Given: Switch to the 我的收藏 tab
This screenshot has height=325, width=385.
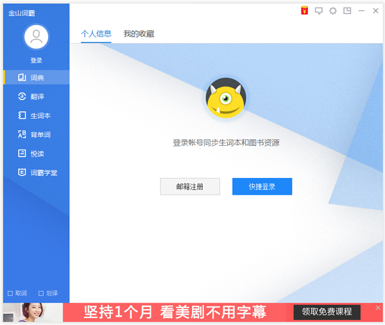Looking at the screenshot, I should [139, 33].
